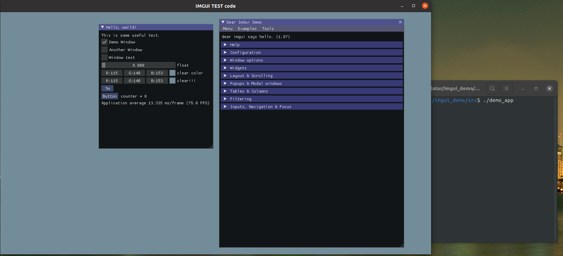
Task: Maximize the IMGUI TEST code window
Action: click(414, 6)
